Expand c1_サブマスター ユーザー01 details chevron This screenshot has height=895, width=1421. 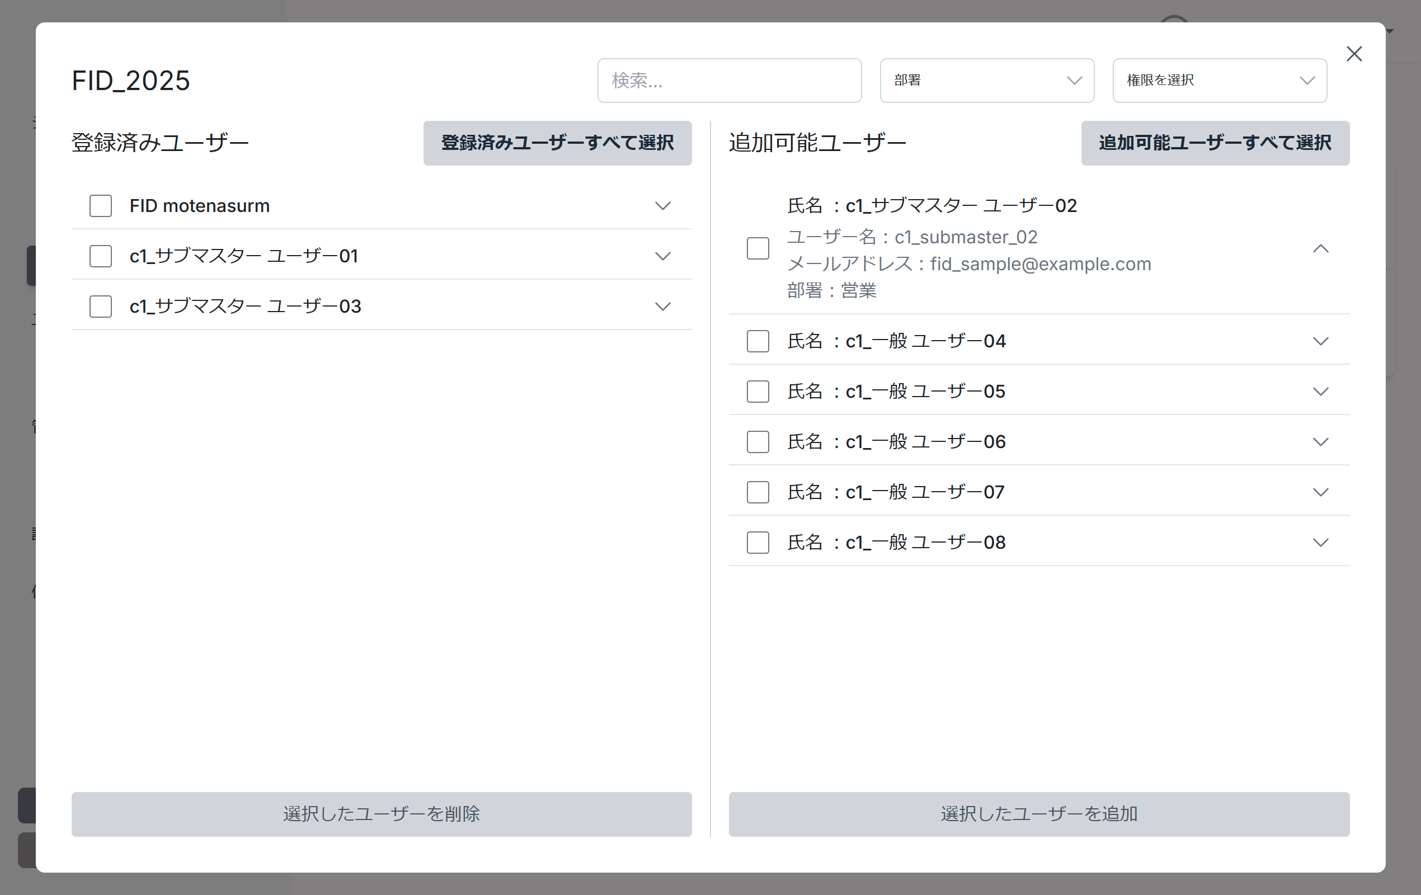click(663, 256)
